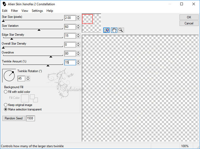Click the Twinkle Amount value field
This screenshot has height=149, width=200.
[70, 62]
